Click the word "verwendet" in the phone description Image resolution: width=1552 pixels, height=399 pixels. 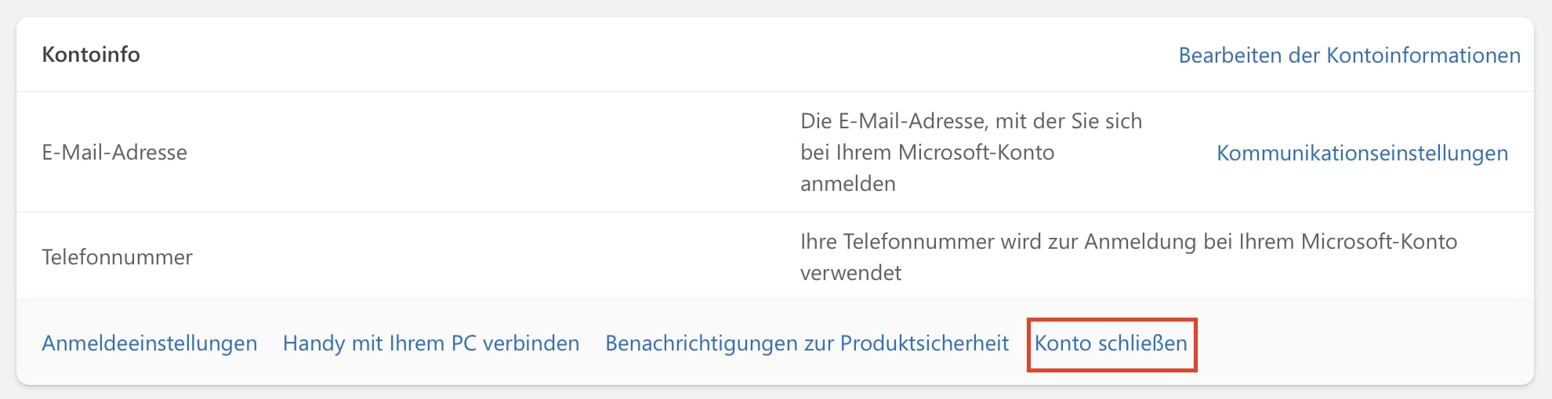coord(850,273)
